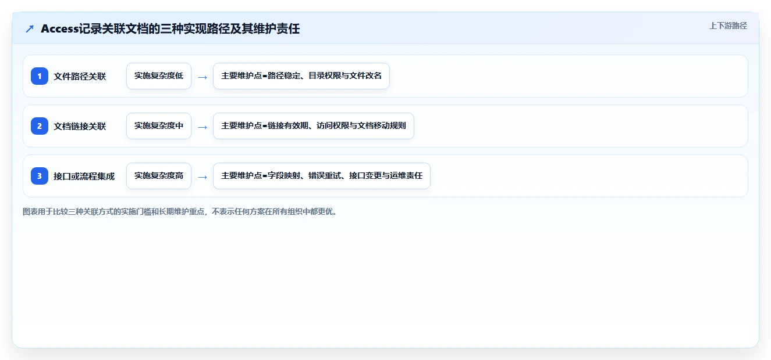Select the 接口或流程集成 row label
The width and height of the screenshot is (771, 360).
(x=84, y=176)
